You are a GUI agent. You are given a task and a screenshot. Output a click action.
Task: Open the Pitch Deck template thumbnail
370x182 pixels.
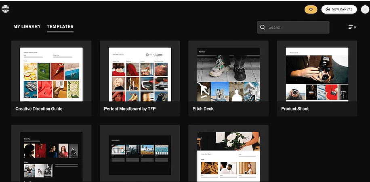228,74
